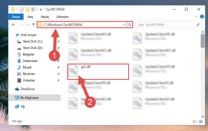Toggle the pin next to Videolar
The height and width of the screenshot is (131, 208).
[x=58, y=80]
